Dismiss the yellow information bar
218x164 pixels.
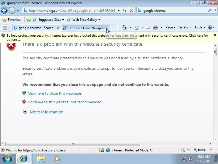(215, 36)
